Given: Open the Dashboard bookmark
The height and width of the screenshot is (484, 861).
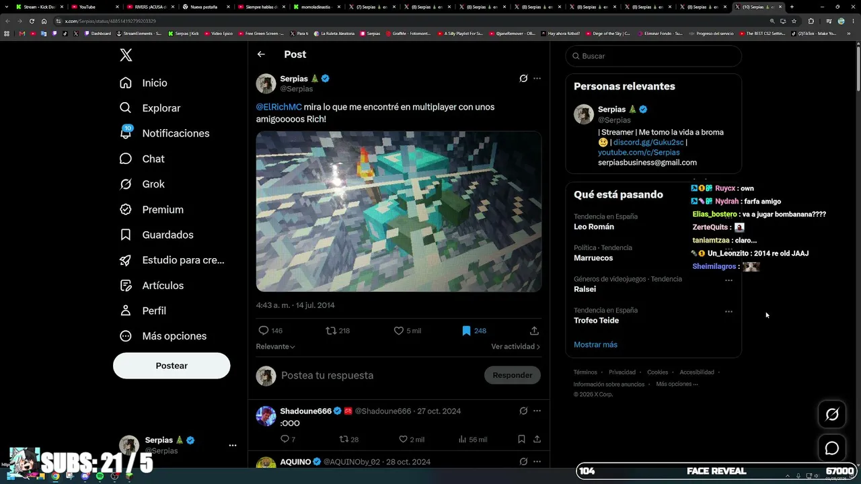Looking at the screenshot, I should [98, 33].
